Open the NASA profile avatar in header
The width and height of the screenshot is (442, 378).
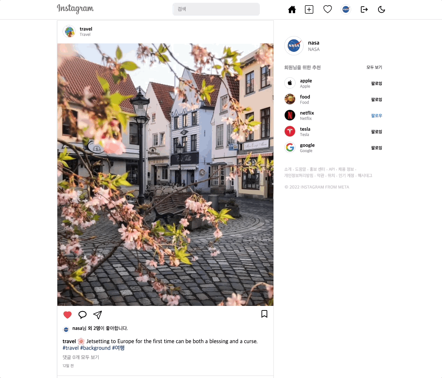pos(346,9)
